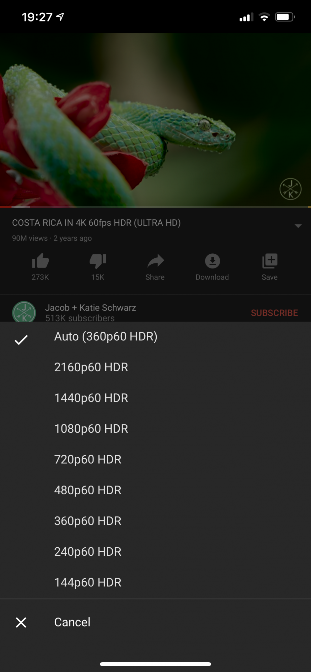
Task: Select 720p60 HDR from quality list
Action: coord(155,460)
